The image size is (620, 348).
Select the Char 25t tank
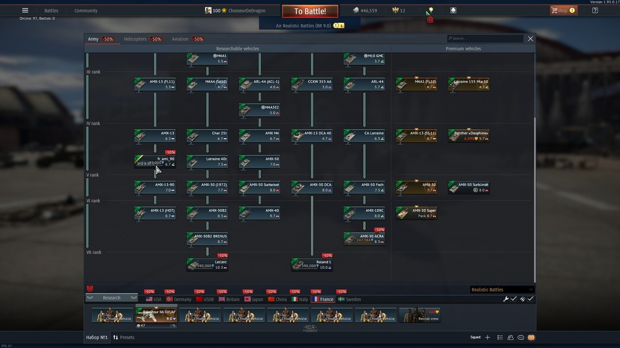pos(207,136)
